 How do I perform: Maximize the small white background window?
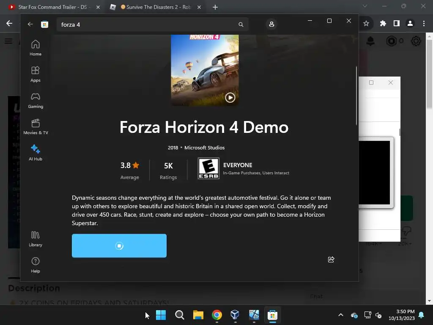tap(371, 83)
